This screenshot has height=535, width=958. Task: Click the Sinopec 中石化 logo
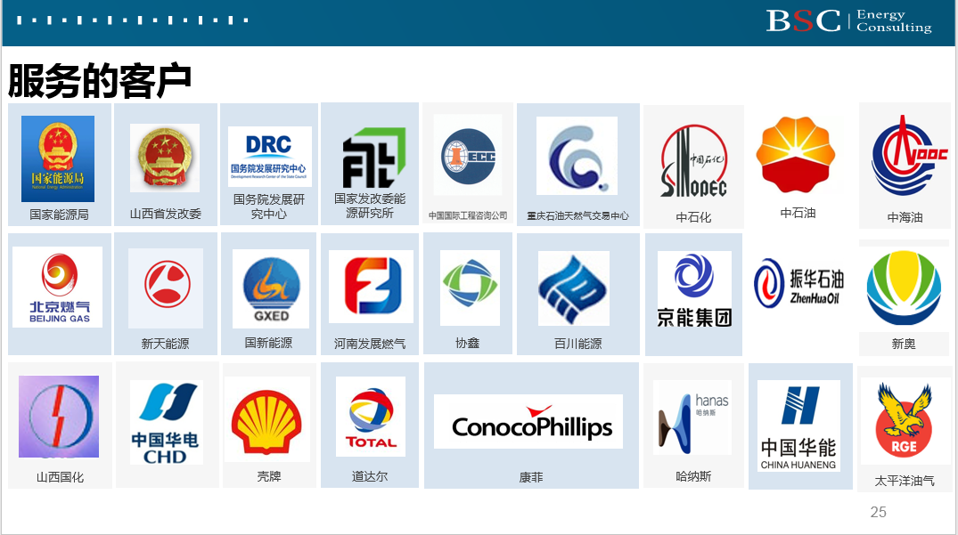693,162
